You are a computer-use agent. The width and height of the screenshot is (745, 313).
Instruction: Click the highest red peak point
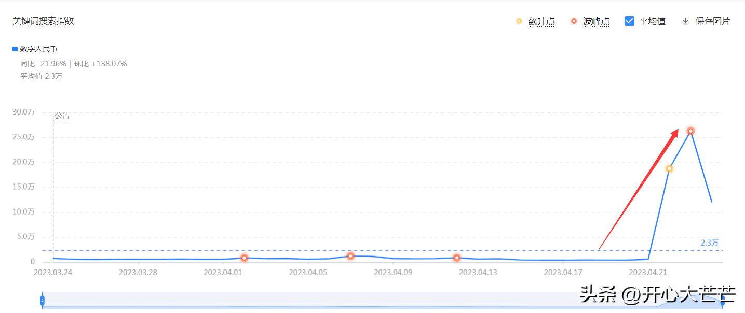tap(690, 131)
